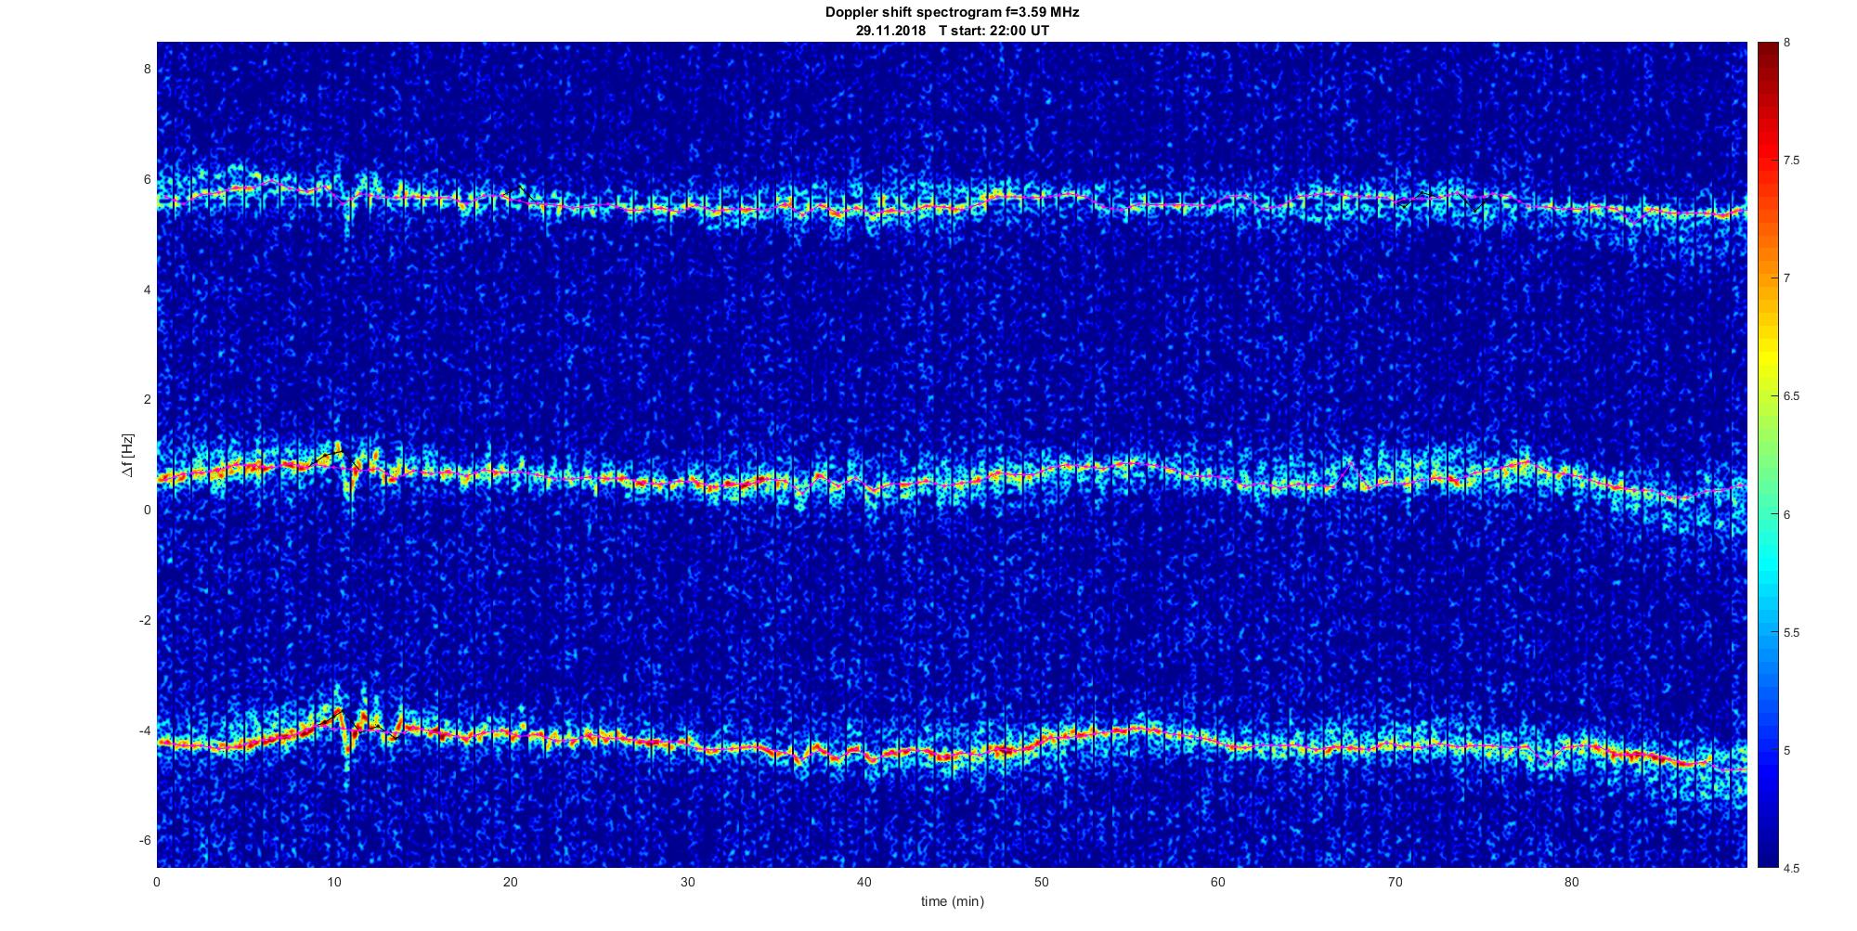This screenshot has height=931, width=1857.
Task: Click colorbar tick label "7.5"
Action: [1791, 161]
